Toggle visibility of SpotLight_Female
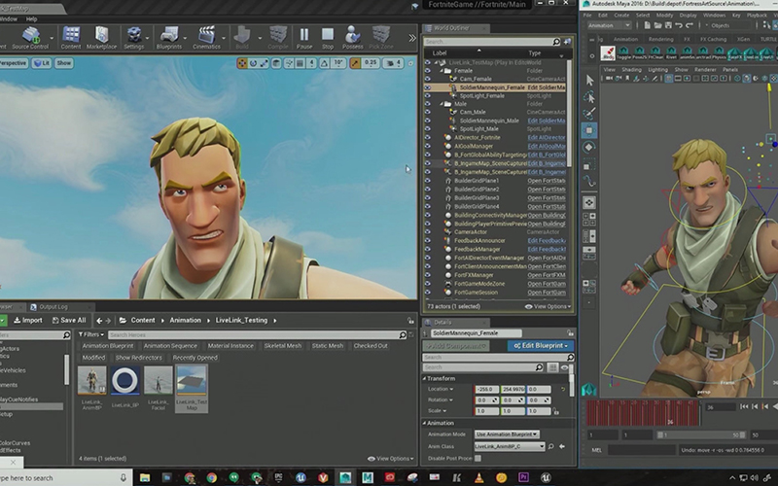This screenshot has width=778, height=486. 428,95
